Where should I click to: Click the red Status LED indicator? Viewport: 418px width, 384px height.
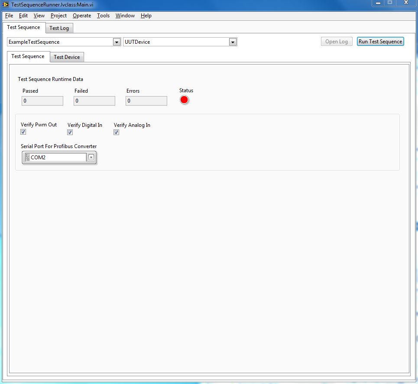[185, 100]
